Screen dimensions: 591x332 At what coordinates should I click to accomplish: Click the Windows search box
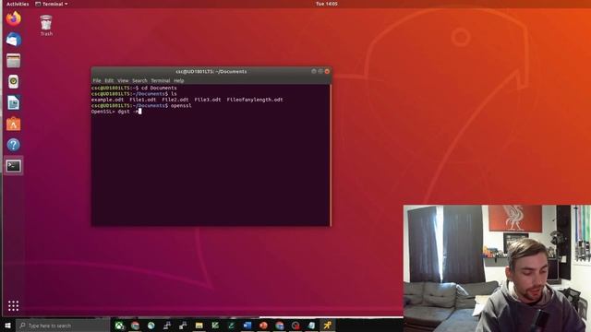(x=63, y=326)
